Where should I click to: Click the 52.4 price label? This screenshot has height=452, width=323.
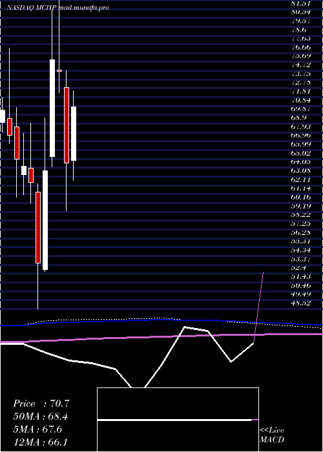tap(298, 267)
